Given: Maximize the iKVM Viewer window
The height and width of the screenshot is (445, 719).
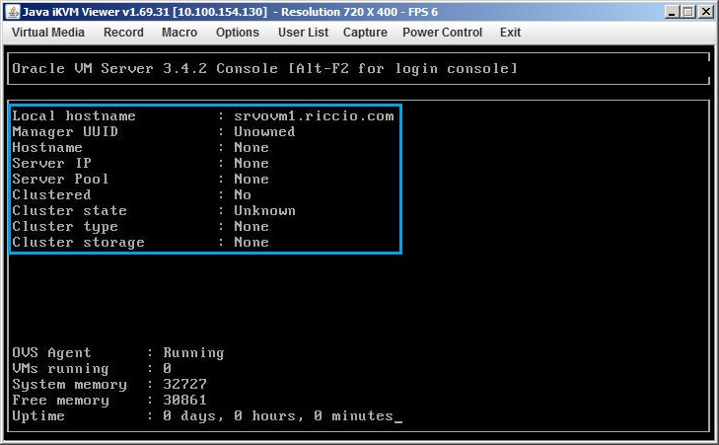Looking at the screenshot, I should click(x=688, y=12).
